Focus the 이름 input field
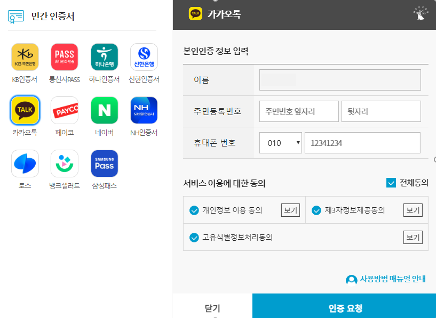Image resolution: width=436 pixels, height=318 pixels. (x=340, y=80)
